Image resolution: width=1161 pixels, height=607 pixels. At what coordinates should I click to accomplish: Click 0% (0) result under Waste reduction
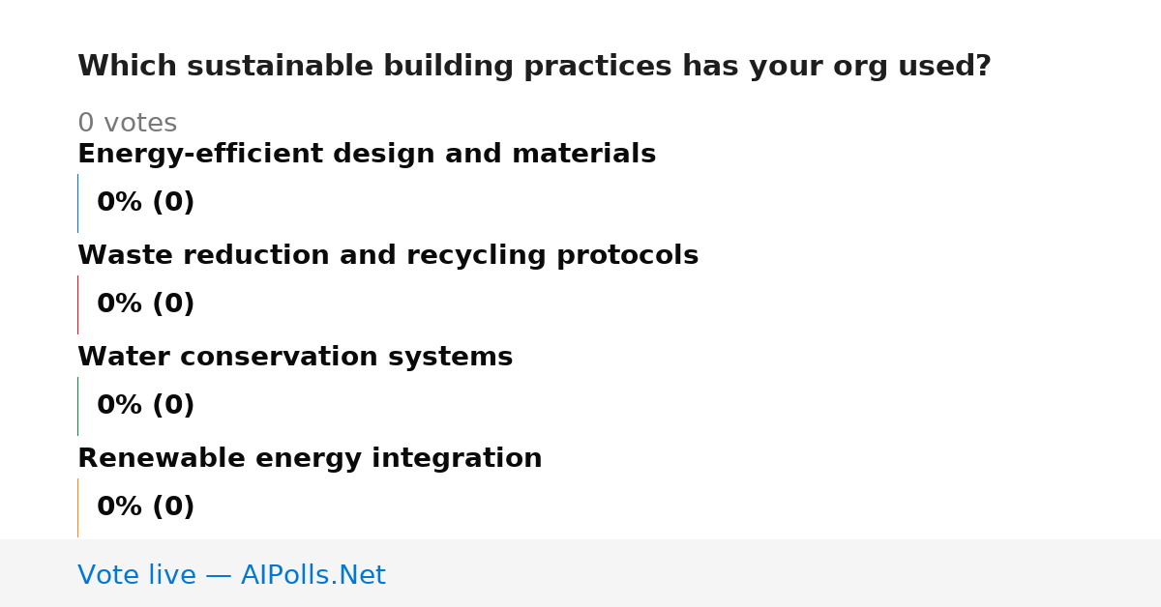click(x=145, y=303)
